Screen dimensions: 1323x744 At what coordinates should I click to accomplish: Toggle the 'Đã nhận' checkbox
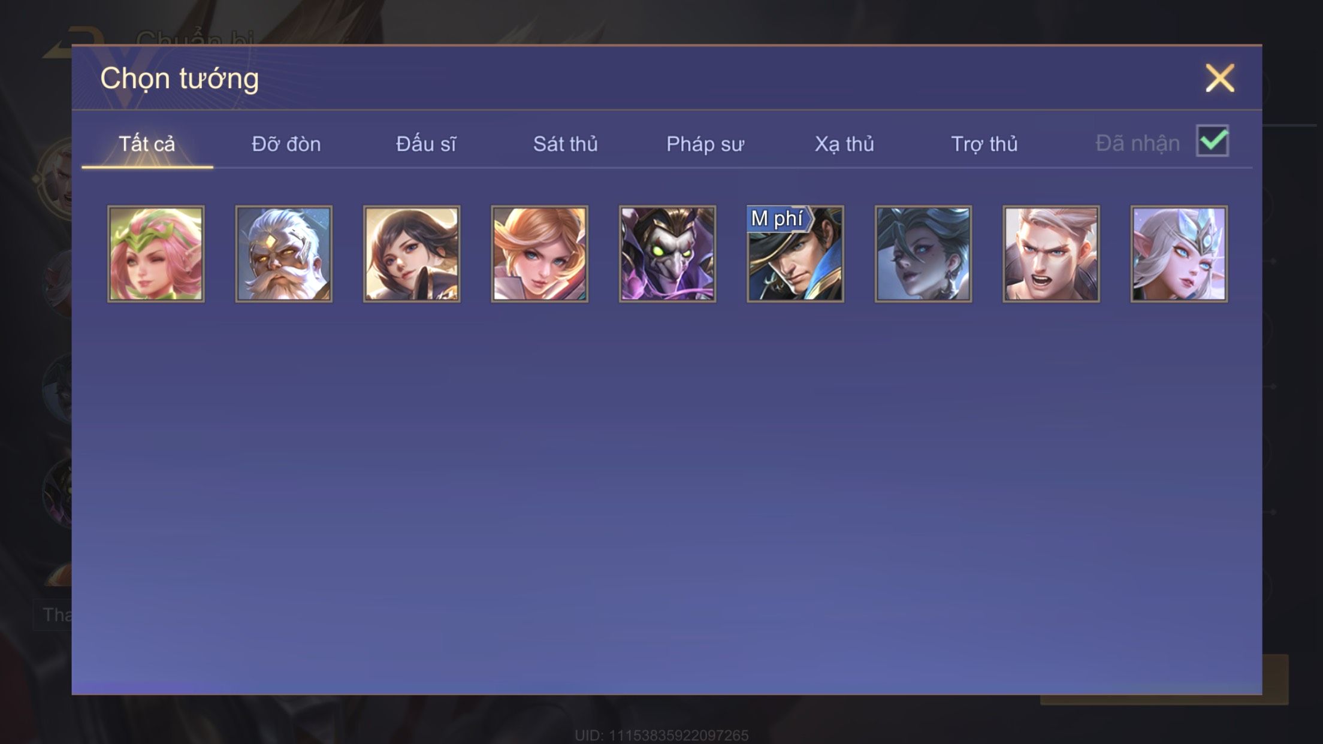[x=1212, y=141]
